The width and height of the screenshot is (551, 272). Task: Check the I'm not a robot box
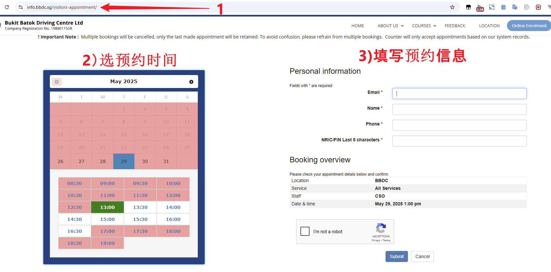click(305, 231)
